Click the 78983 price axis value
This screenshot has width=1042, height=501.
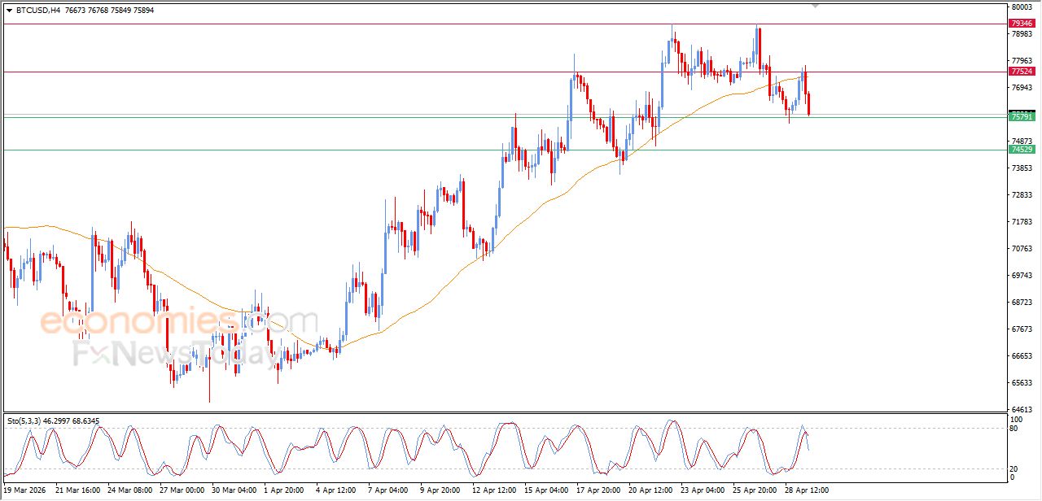point(1022,34)
